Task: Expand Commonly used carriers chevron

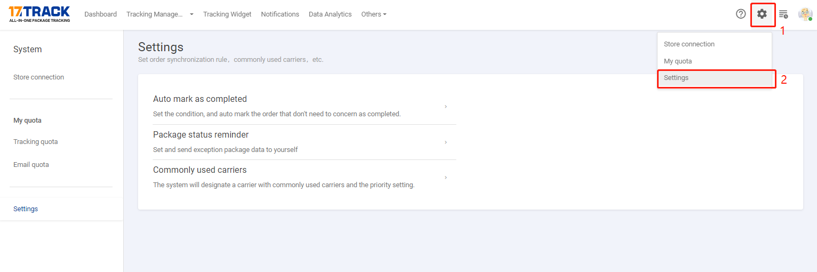Action: [446, 178]
